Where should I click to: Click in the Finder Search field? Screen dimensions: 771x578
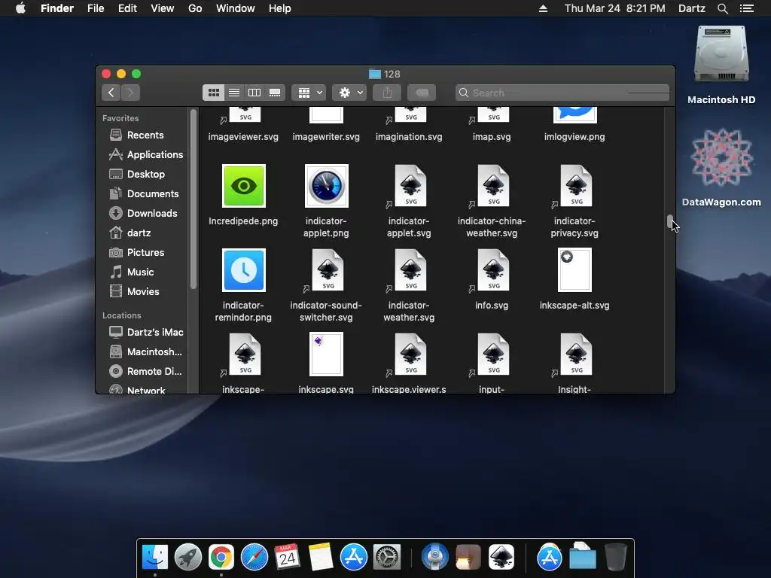tap(562, 93)
